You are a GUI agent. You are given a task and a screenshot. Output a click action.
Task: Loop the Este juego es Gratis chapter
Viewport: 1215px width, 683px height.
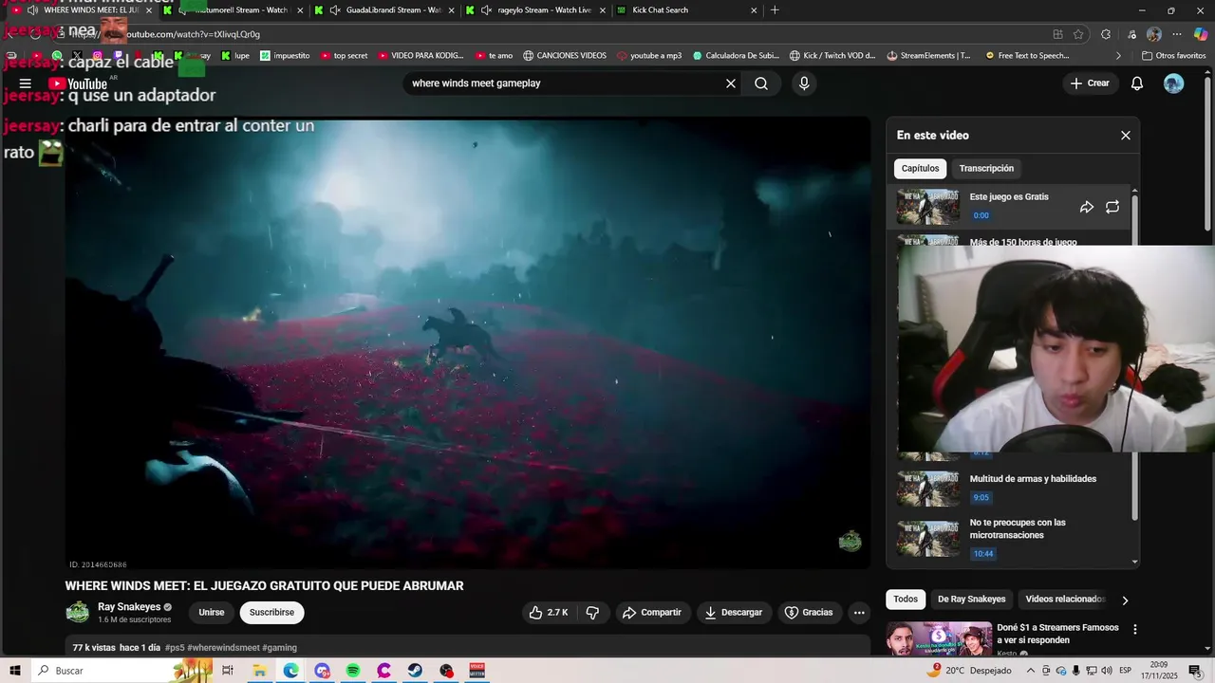pos(1112,207)
